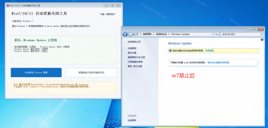This screenshot has width=268, height=128.
Task: Go back in Control Panel window
Action: 125,34
